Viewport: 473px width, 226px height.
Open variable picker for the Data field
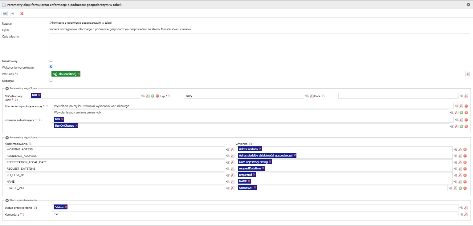[461, 96]
